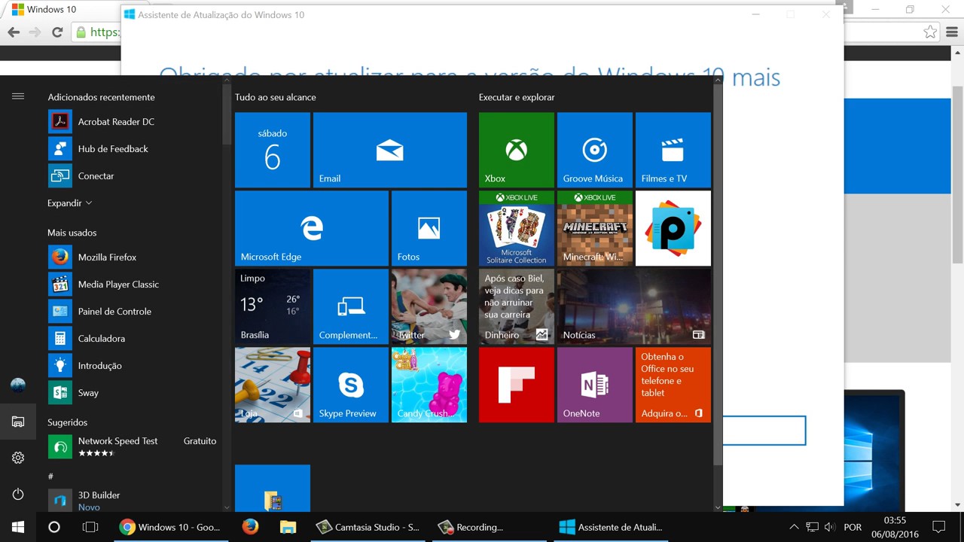This screenshot has width=964, height=542.
Task: Click the volume icon in system tray
Action: pyautogui.click(x=830, y=527)
